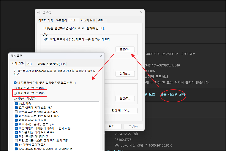This screenshot has width=226, height=151.
Task: Toggle 바탕 화면의 아이콘 레이블에 그림자 사용
Action: click(x=16, y=128)
